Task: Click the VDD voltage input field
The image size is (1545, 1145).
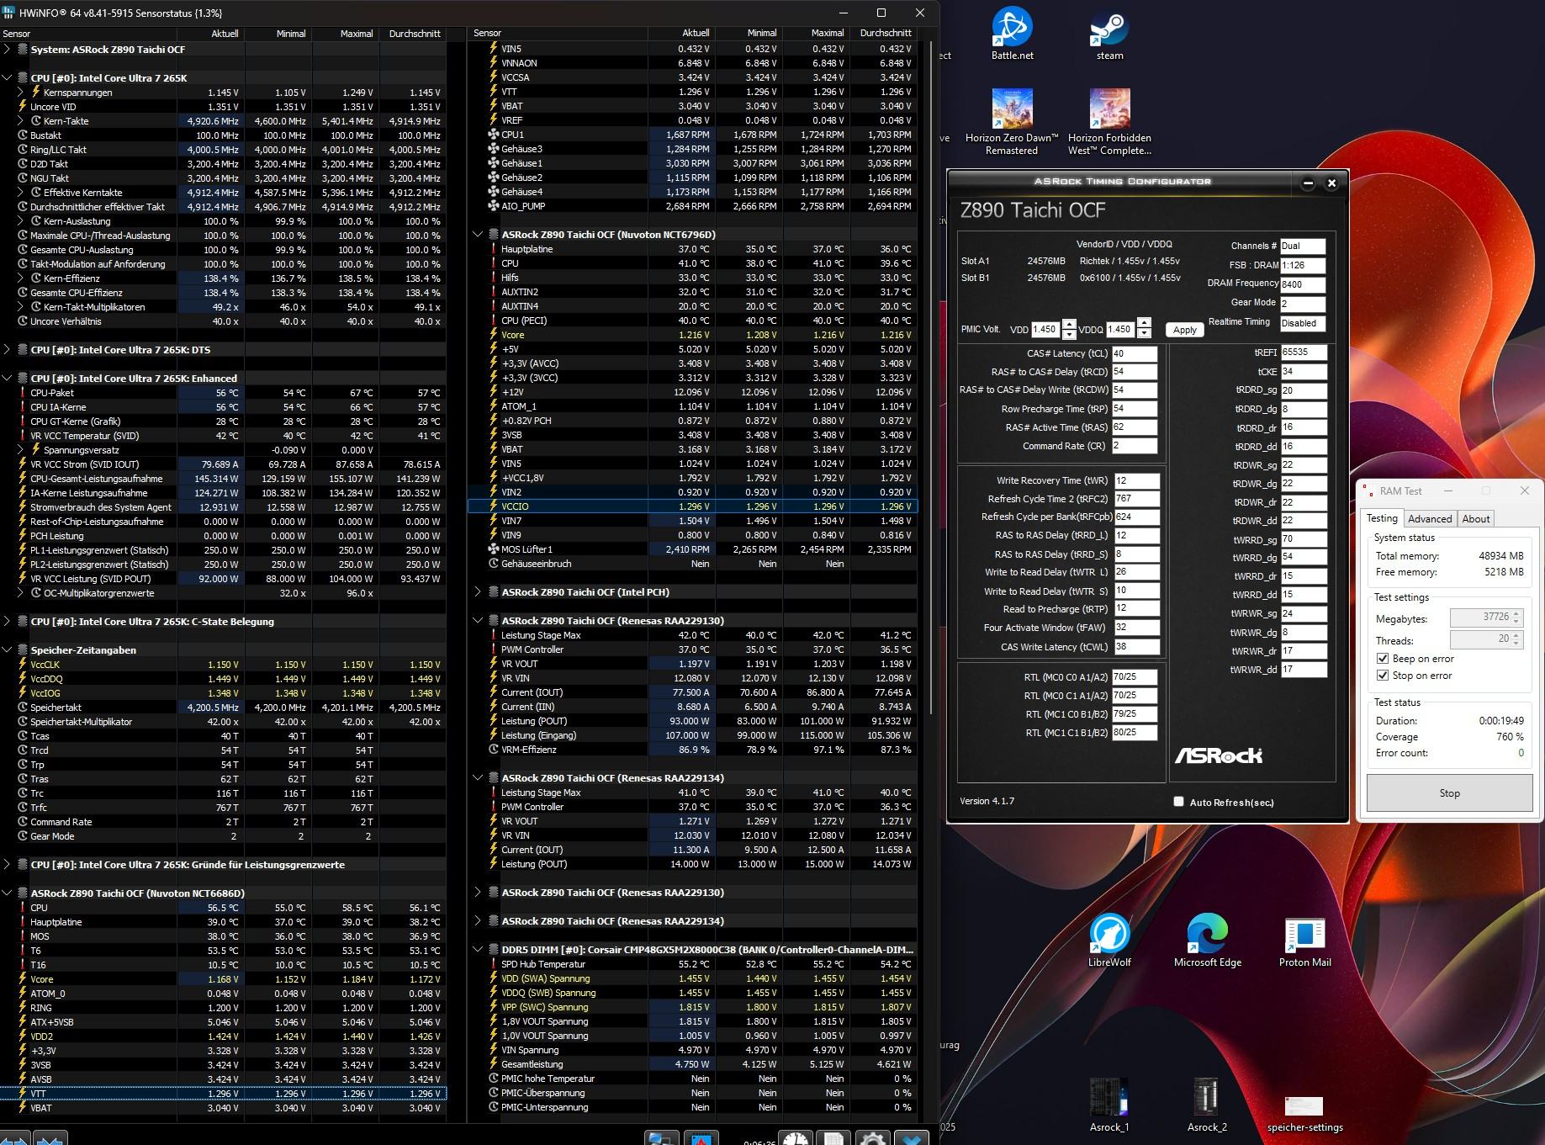Action: coord(1046,329)
